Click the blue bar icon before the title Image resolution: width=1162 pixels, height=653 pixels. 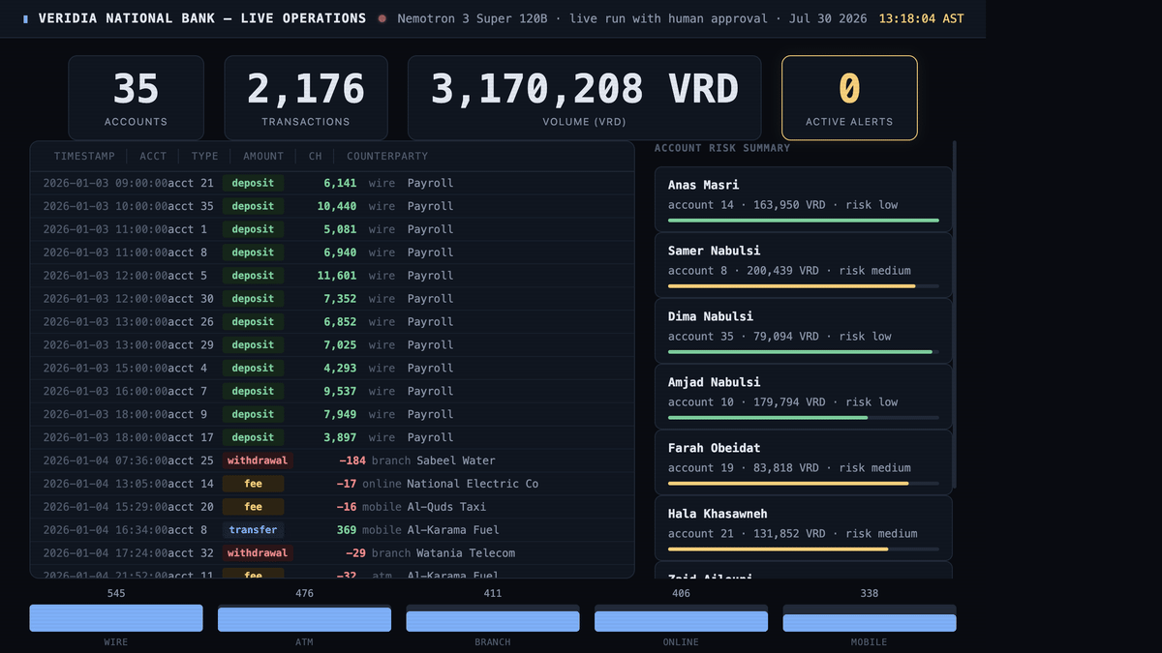(25, 18)
